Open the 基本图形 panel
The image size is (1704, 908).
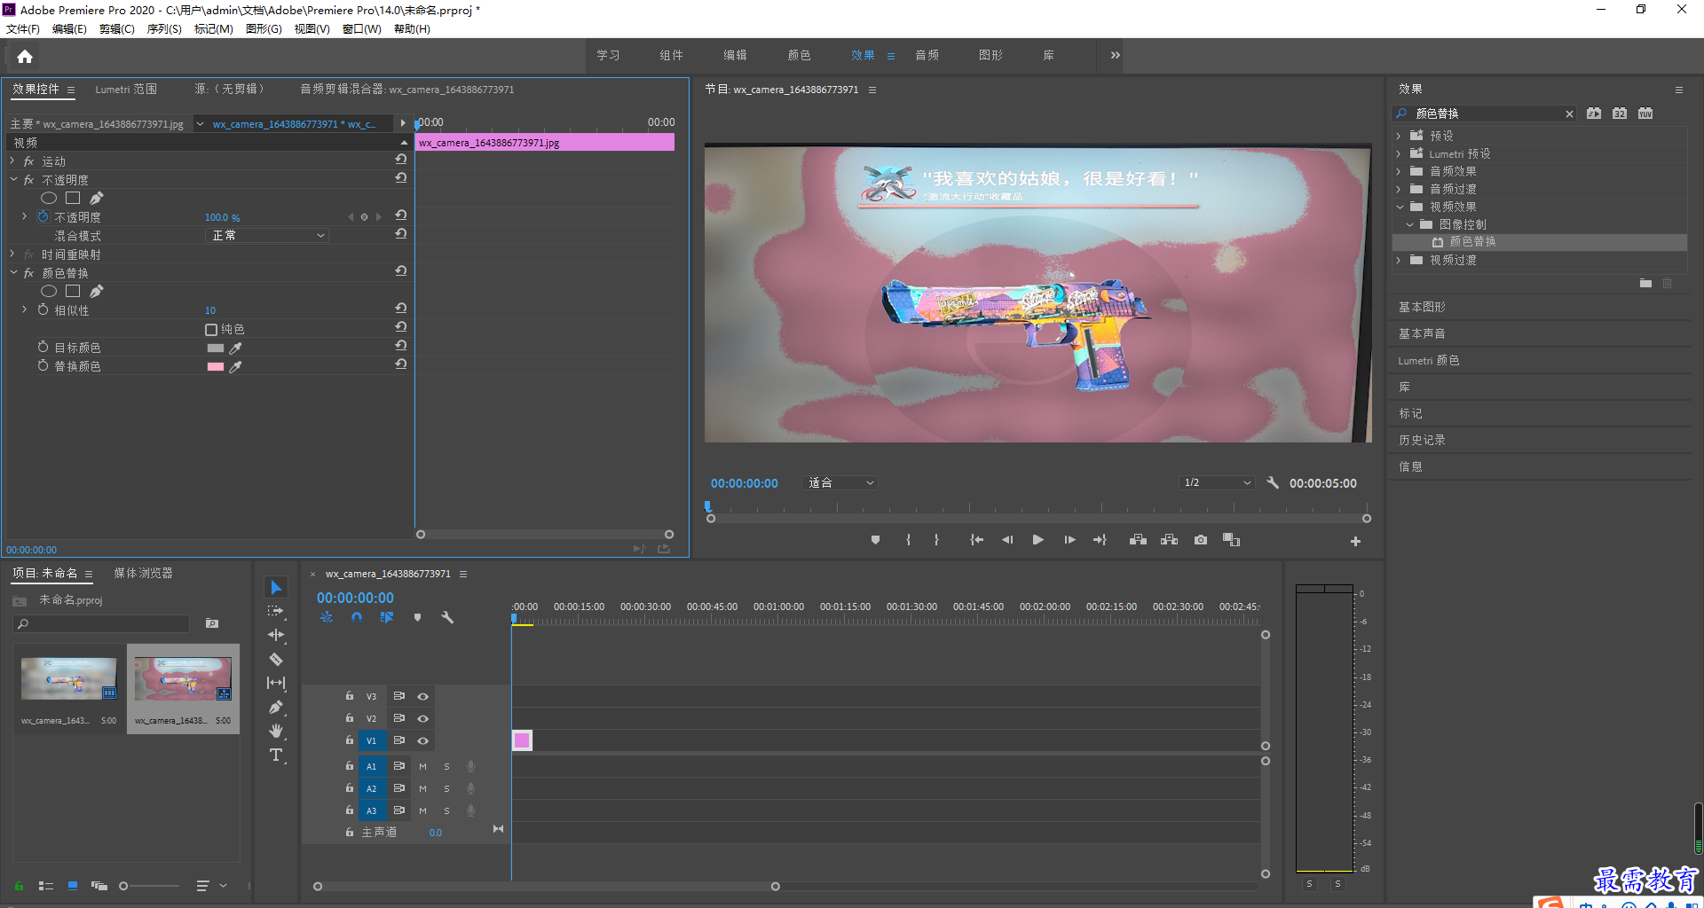click(1422, 307)
